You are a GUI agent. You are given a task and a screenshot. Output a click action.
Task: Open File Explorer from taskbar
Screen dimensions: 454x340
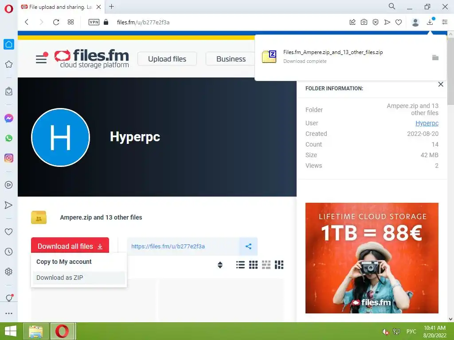(x=36, y=331)
